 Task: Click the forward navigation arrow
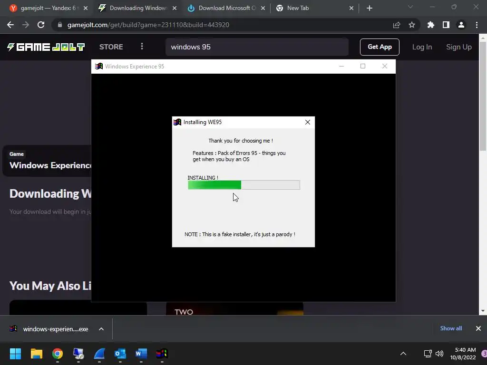tap(26, 25)
